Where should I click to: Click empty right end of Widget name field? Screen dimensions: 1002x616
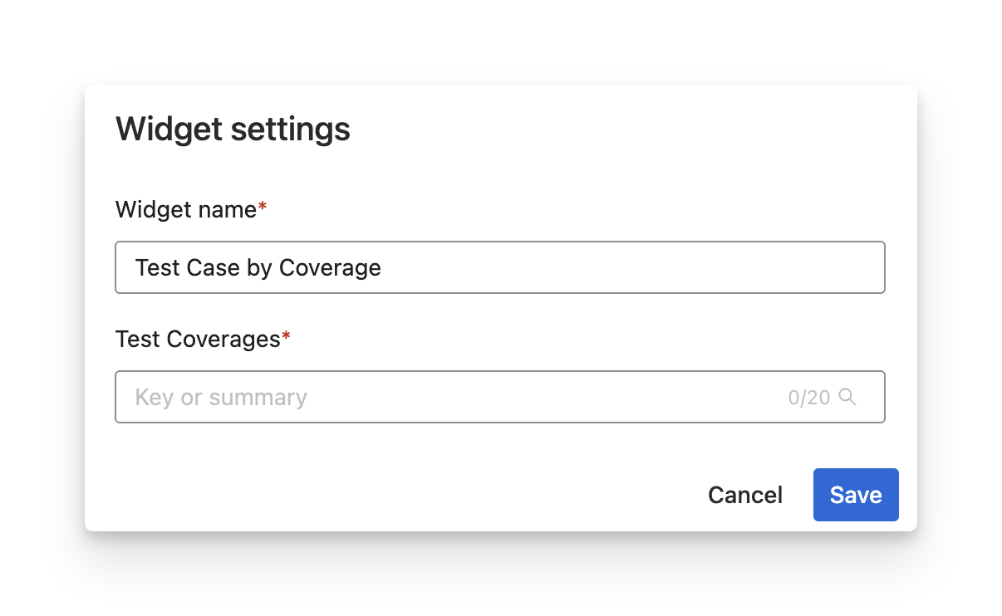click(x=748, y=267)
